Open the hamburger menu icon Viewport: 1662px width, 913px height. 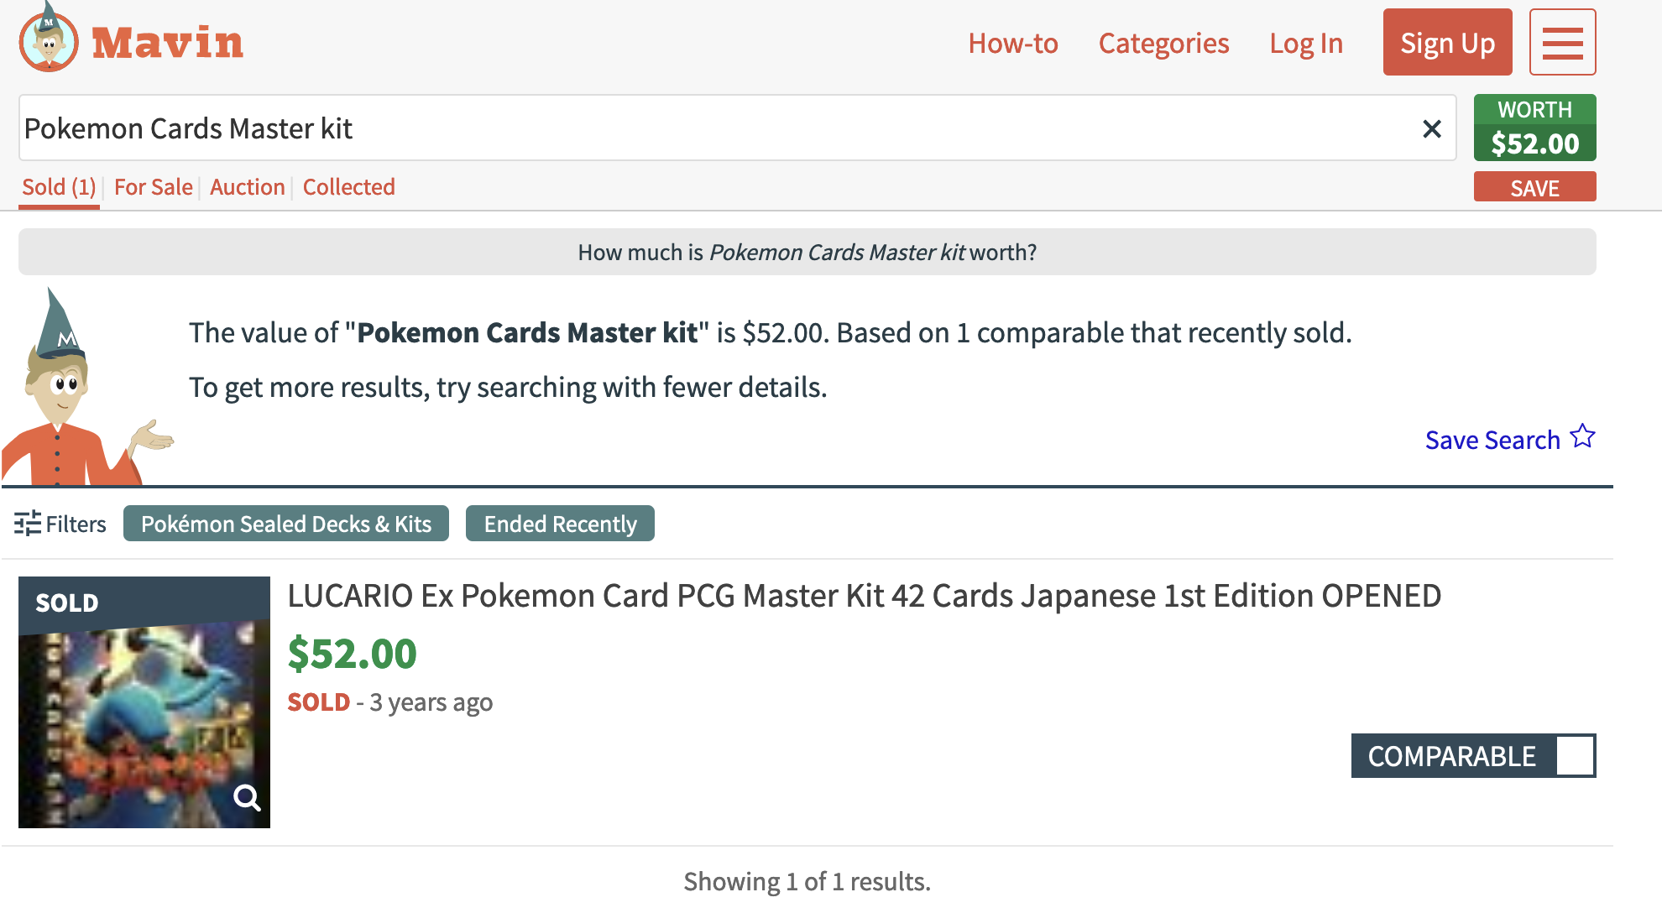click(x=1562, y=43)
